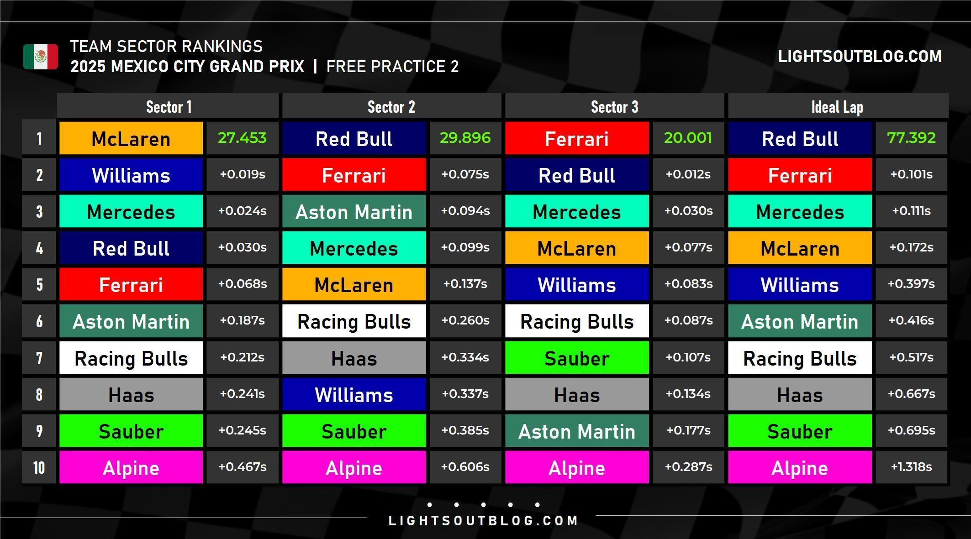
Task: Click the +1.318s Alpine ideal lap gap
Action: pyautogui.click(x=911, y=467)
